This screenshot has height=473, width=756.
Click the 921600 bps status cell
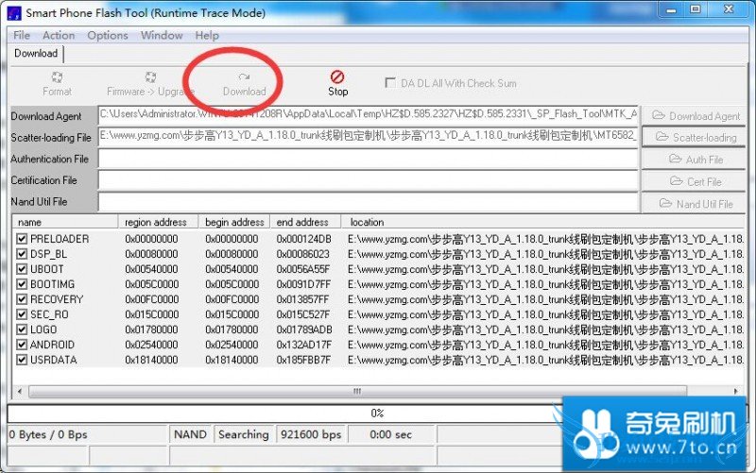click(x=311, y=434)
